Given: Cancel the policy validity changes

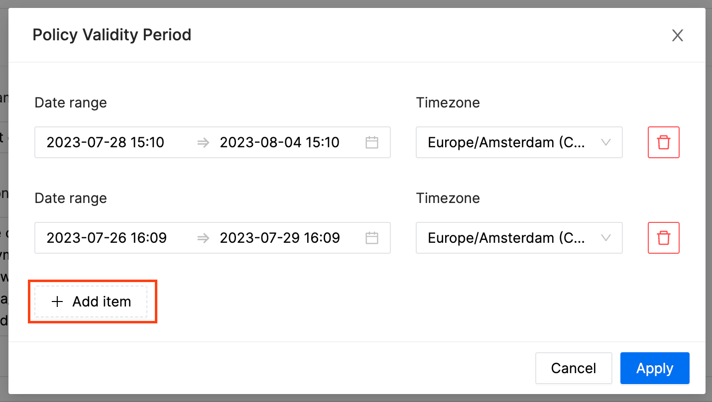Looking at the screenshot, I should 574,368.
